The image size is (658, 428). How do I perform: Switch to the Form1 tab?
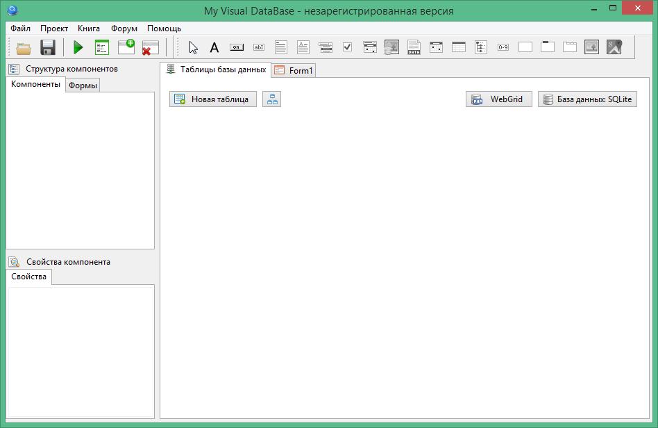[294, 71]
